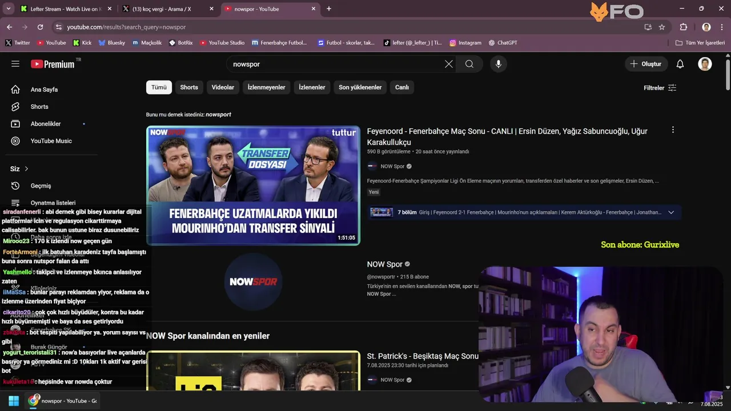
Task: Start voice search with the microphone icon
Action: (499, 64)
